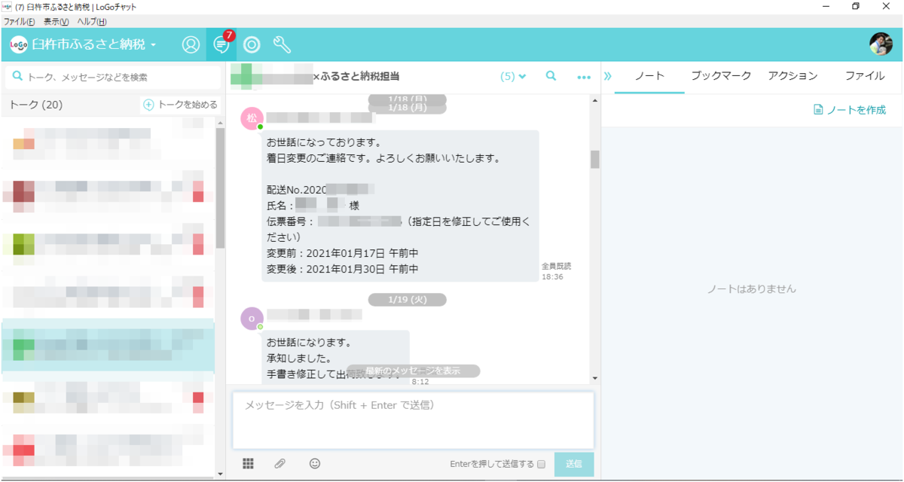Click the search icon in chat header

(551, 76)
